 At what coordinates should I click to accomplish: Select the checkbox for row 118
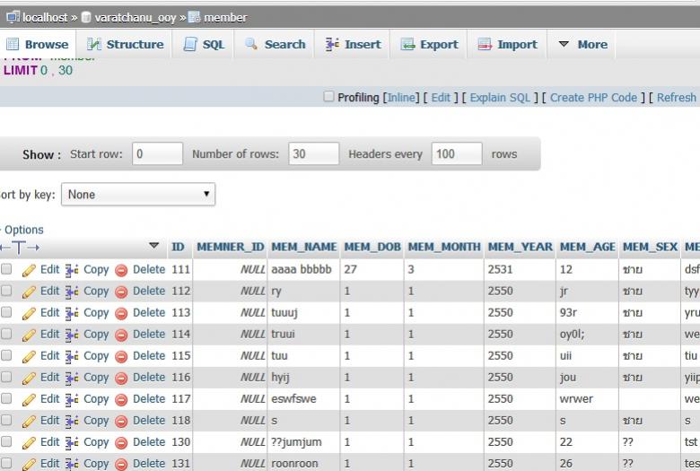6,420
